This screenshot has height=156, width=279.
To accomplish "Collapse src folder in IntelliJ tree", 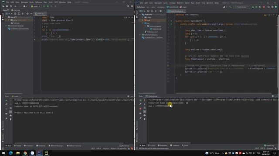I will pyautogui.click(x=143, y=23).
